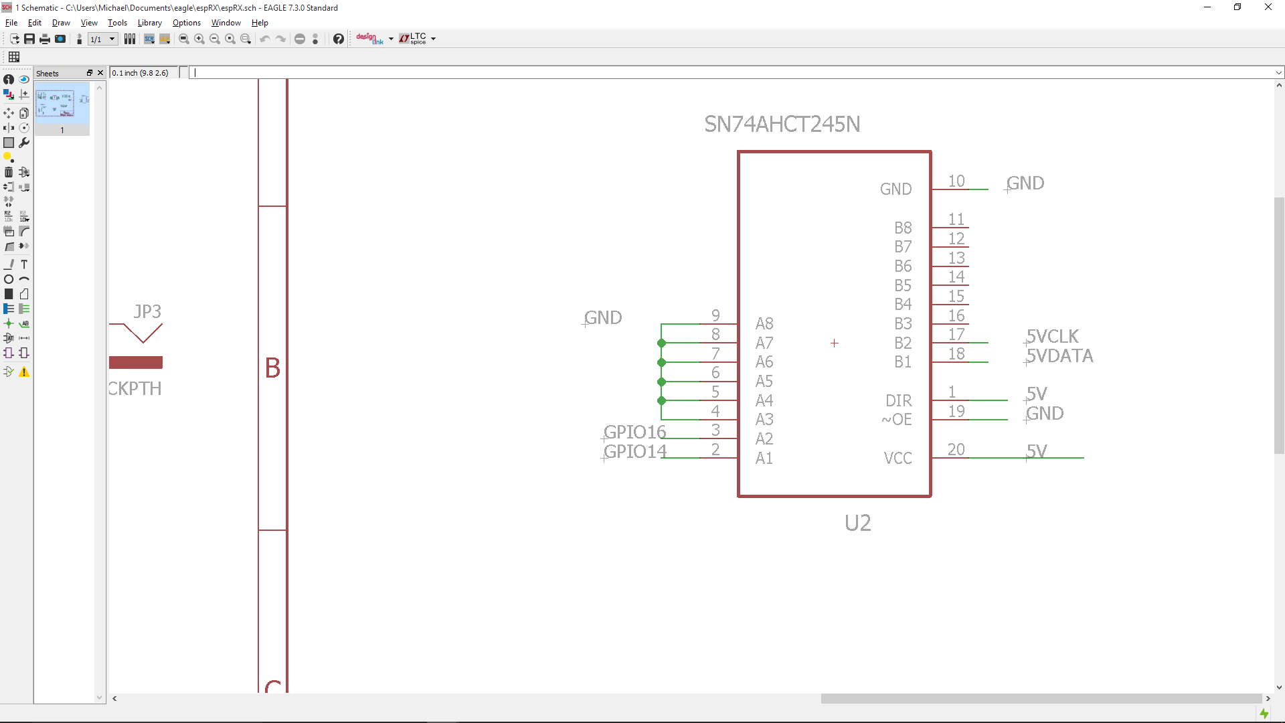
Task: Expand the LTC spice dropdown arrow
Action: coord(434,39)
